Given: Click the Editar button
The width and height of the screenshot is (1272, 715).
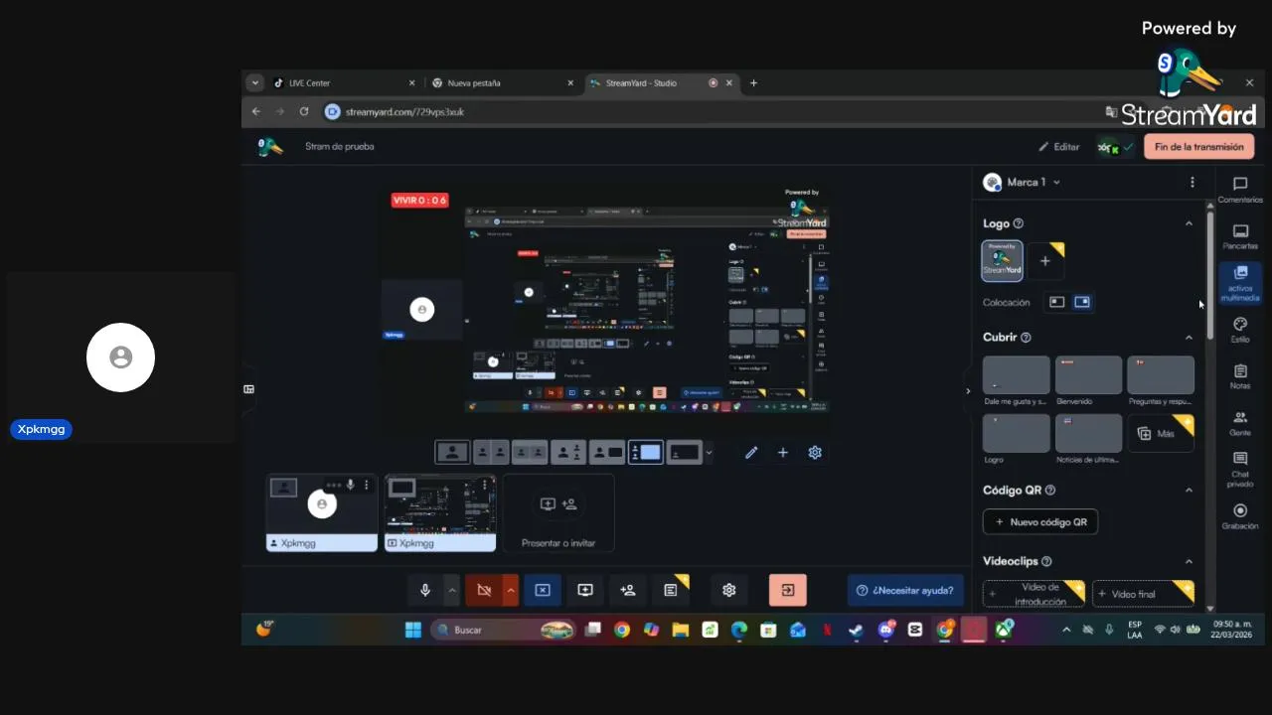Looking at the screenshot, I should [1059, 147].
